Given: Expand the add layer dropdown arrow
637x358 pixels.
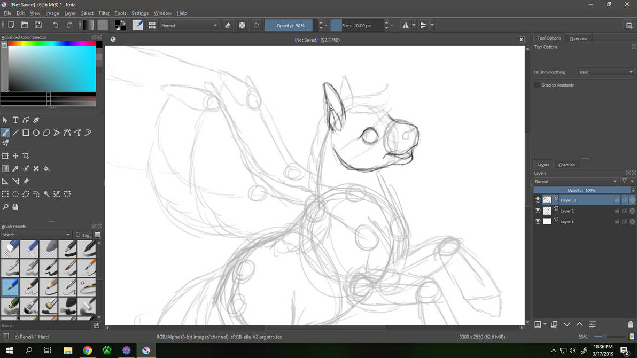Looking at the screenshot, I should (545, 324).
